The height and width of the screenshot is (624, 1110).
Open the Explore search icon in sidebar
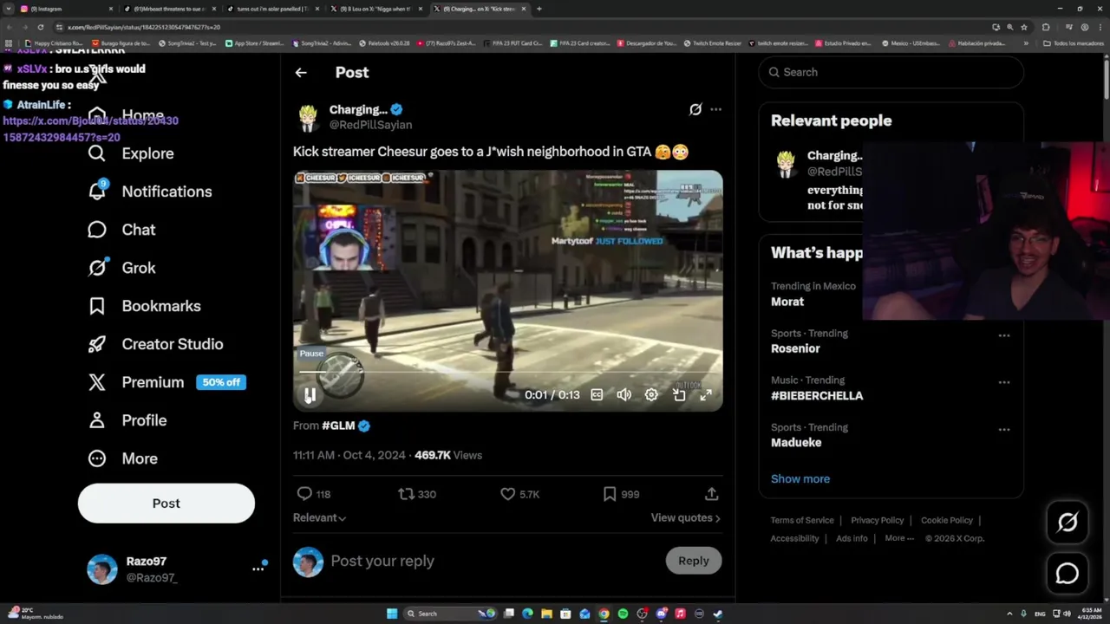(97, 153)
